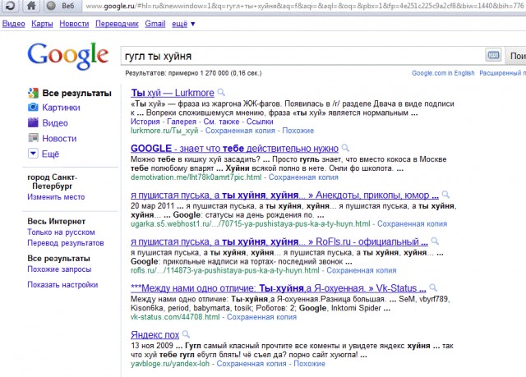526x377 pixels.
Task: Open the Яндекс лох result
Action: coord(155,334)
